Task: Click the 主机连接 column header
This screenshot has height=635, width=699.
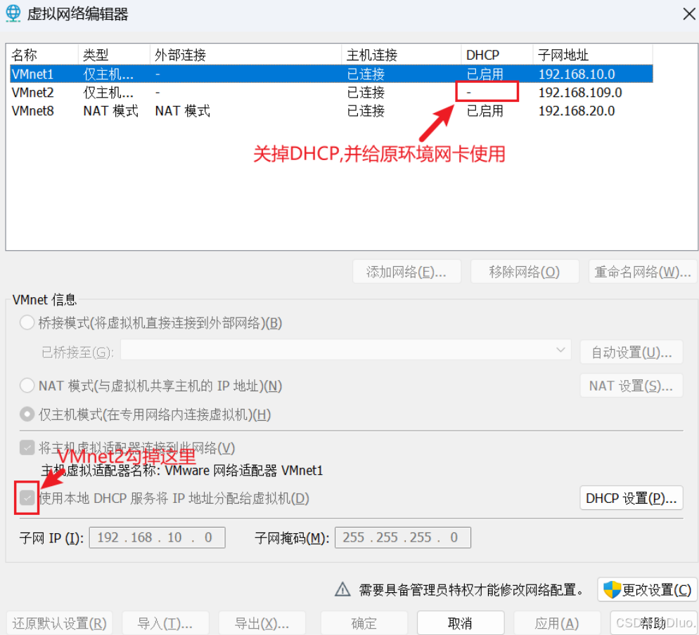Action: 402,55
